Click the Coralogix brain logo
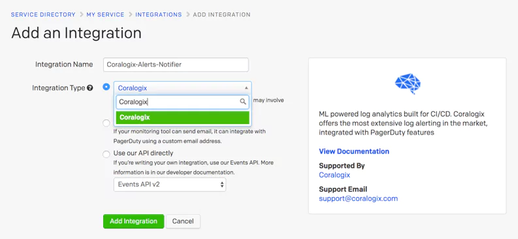The height and width of the screenshot is (239, 518). click(408, 83)
